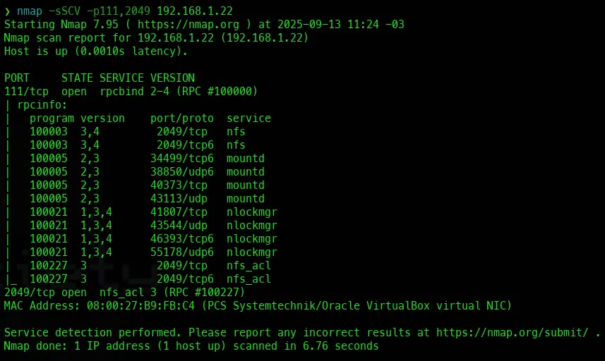Click the shell prompt arrow symbol

[x=7, y=11]
